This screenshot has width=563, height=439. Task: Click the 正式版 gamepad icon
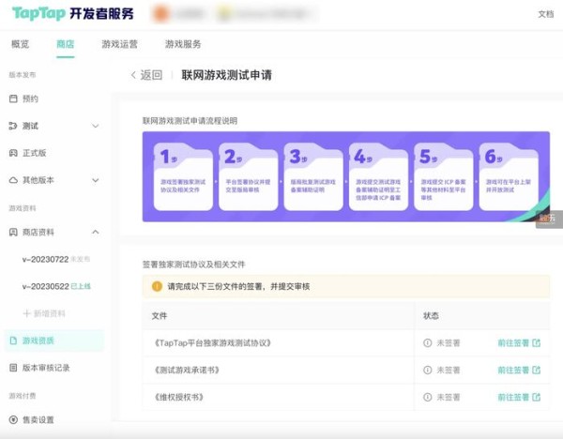(x=13, y=153)
